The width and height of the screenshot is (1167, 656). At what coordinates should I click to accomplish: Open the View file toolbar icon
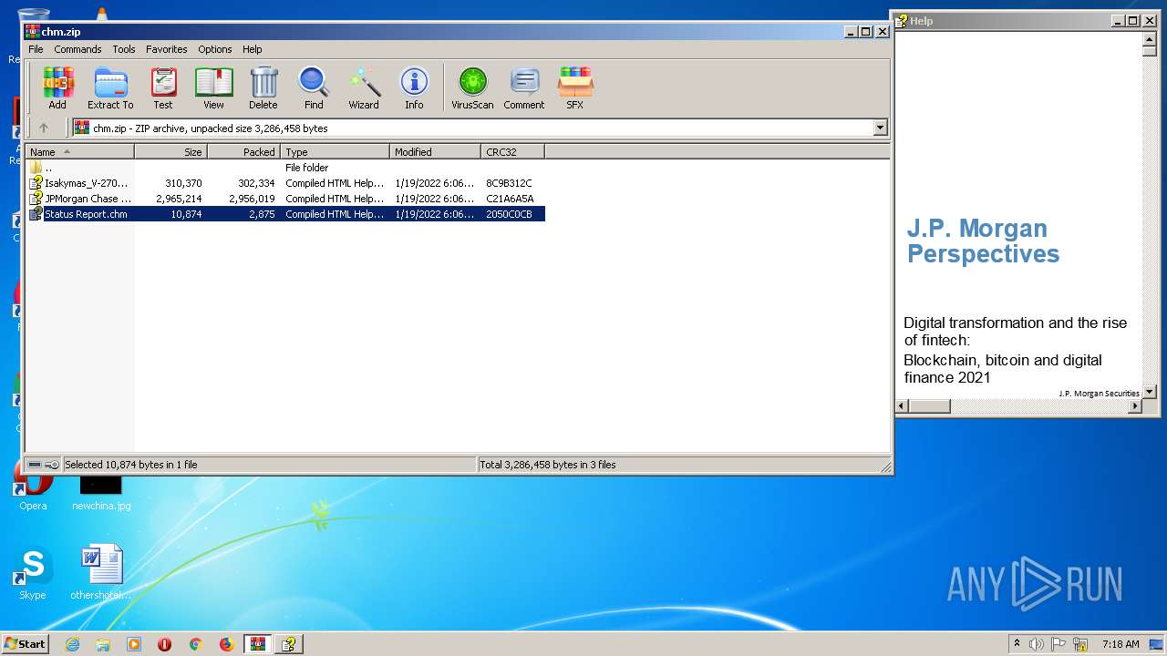coord(213,88)
